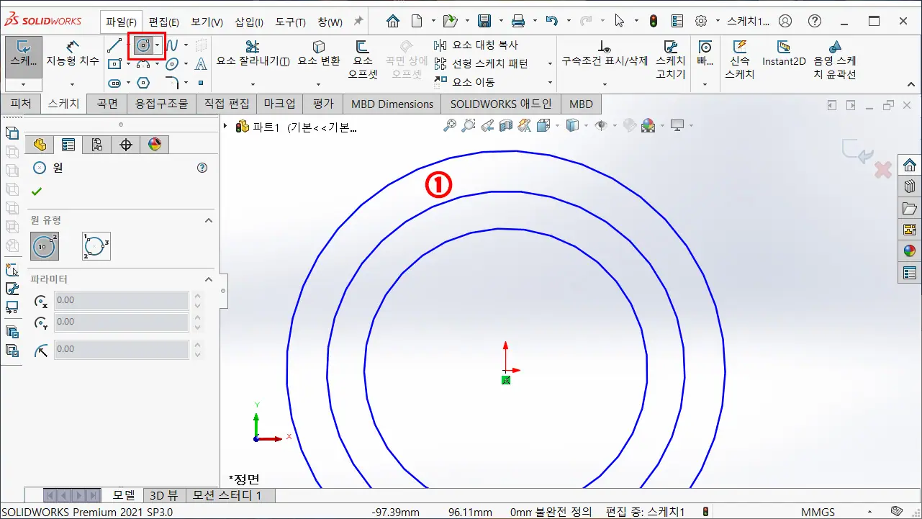The height and width of the screenshot is (519, 922).
Task: Select the Corner Rectangle tool
Action: point(114,64)
